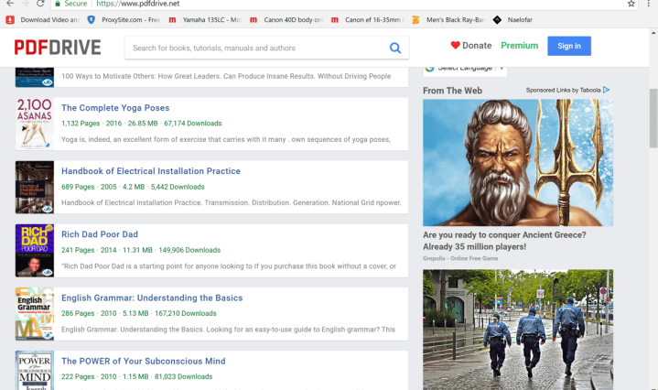This screenshot has height=390, width=658.
Task: Bookmark this page with star icon
Action: point(631,4)
